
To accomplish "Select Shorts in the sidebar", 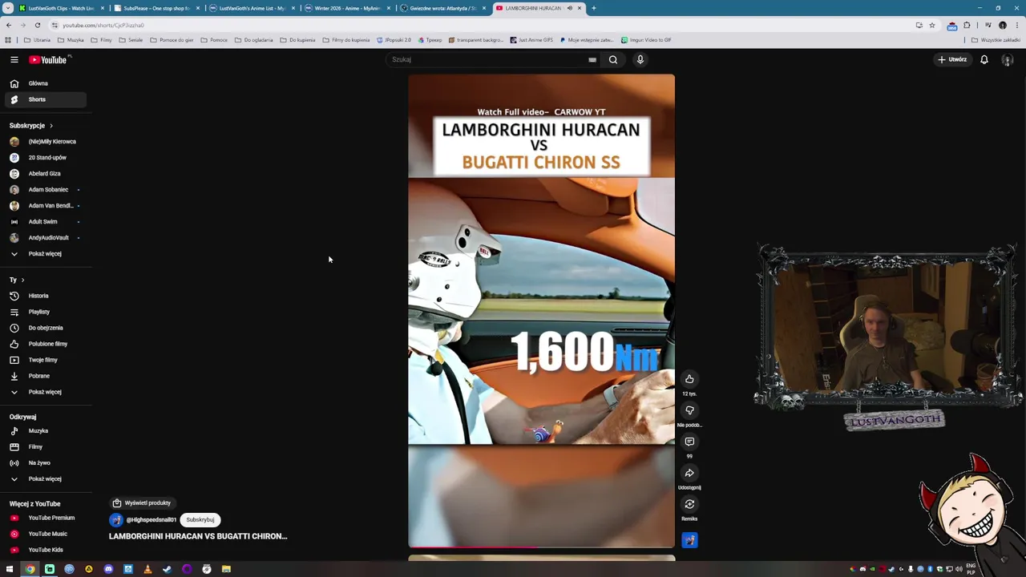I will point(44,99).
